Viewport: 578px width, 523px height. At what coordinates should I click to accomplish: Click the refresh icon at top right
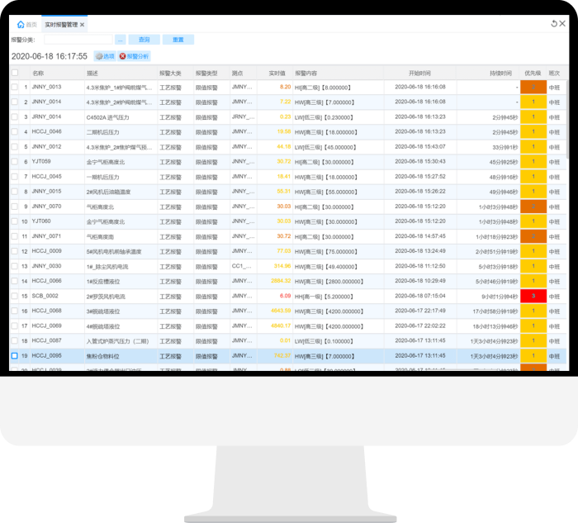(554, 24)
